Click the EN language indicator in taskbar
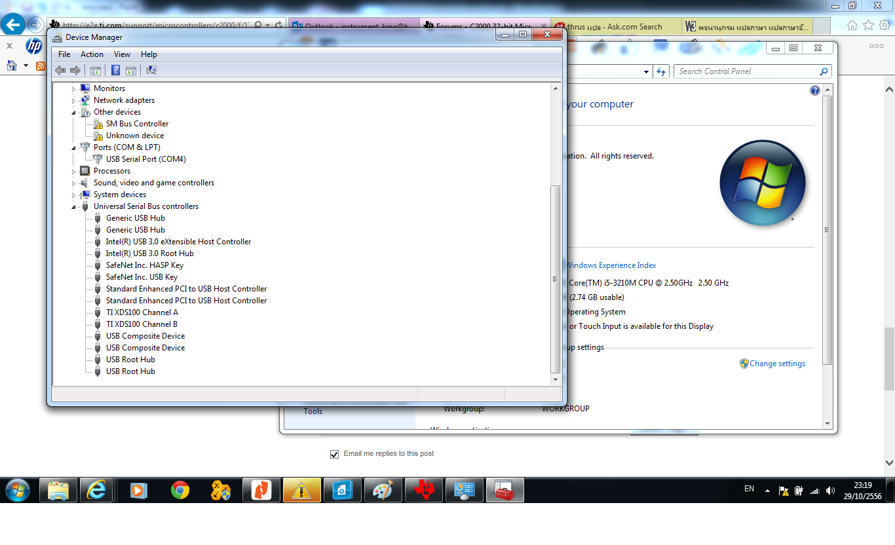 (750, 489)
